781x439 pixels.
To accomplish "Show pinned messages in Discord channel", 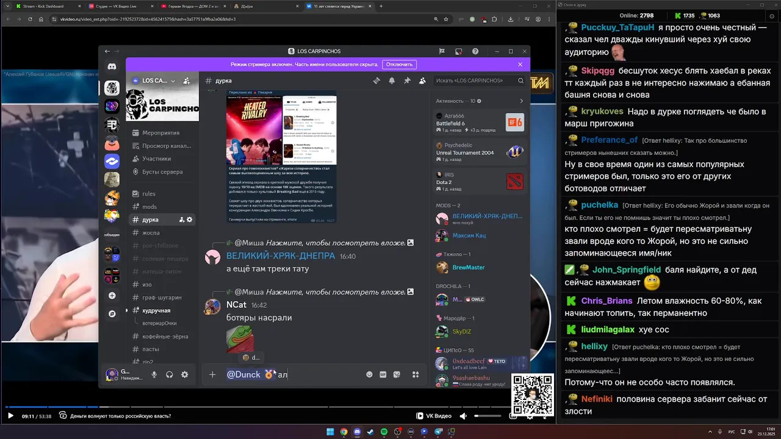I will tap(407, 80).
